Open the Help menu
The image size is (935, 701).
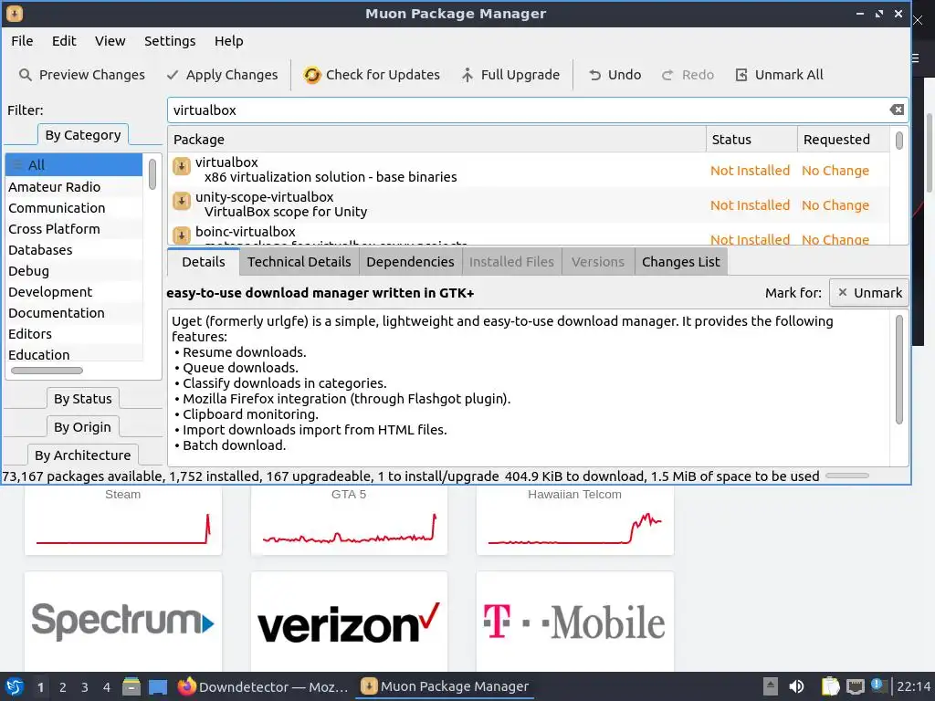click(x=229, y=41)
